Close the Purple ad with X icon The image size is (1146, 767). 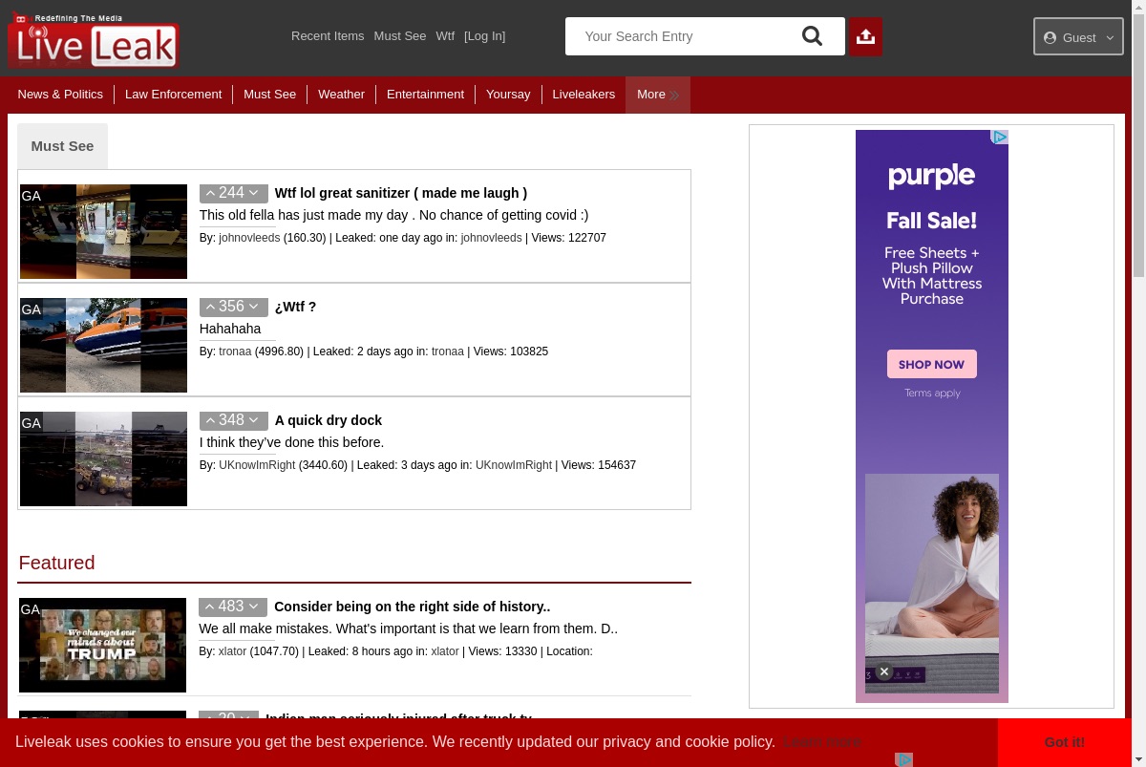click(884, 671)
